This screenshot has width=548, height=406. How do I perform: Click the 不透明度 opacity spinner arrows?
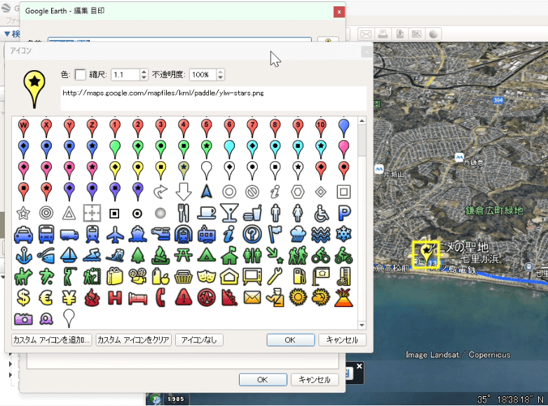click(x=221, y=74)
